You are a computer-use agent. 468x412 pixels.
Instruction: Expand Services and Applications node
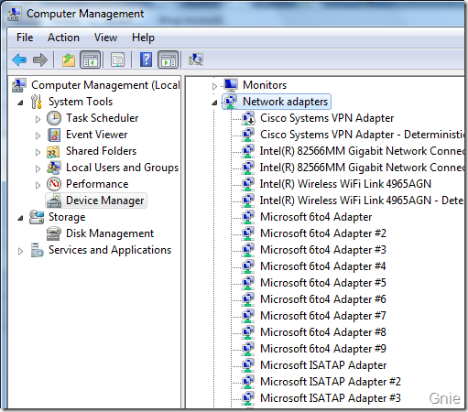(x=20, y=251)
